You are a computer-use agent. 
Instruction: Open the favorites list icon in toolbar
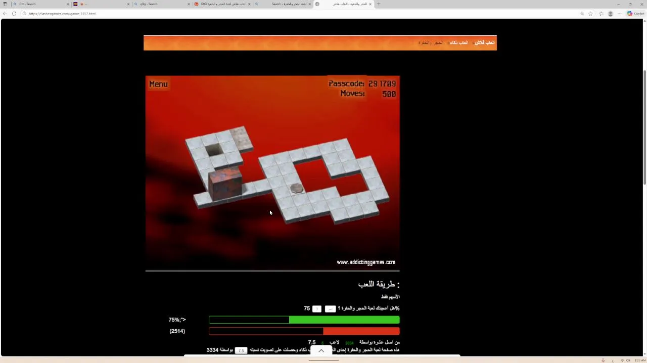601,14
